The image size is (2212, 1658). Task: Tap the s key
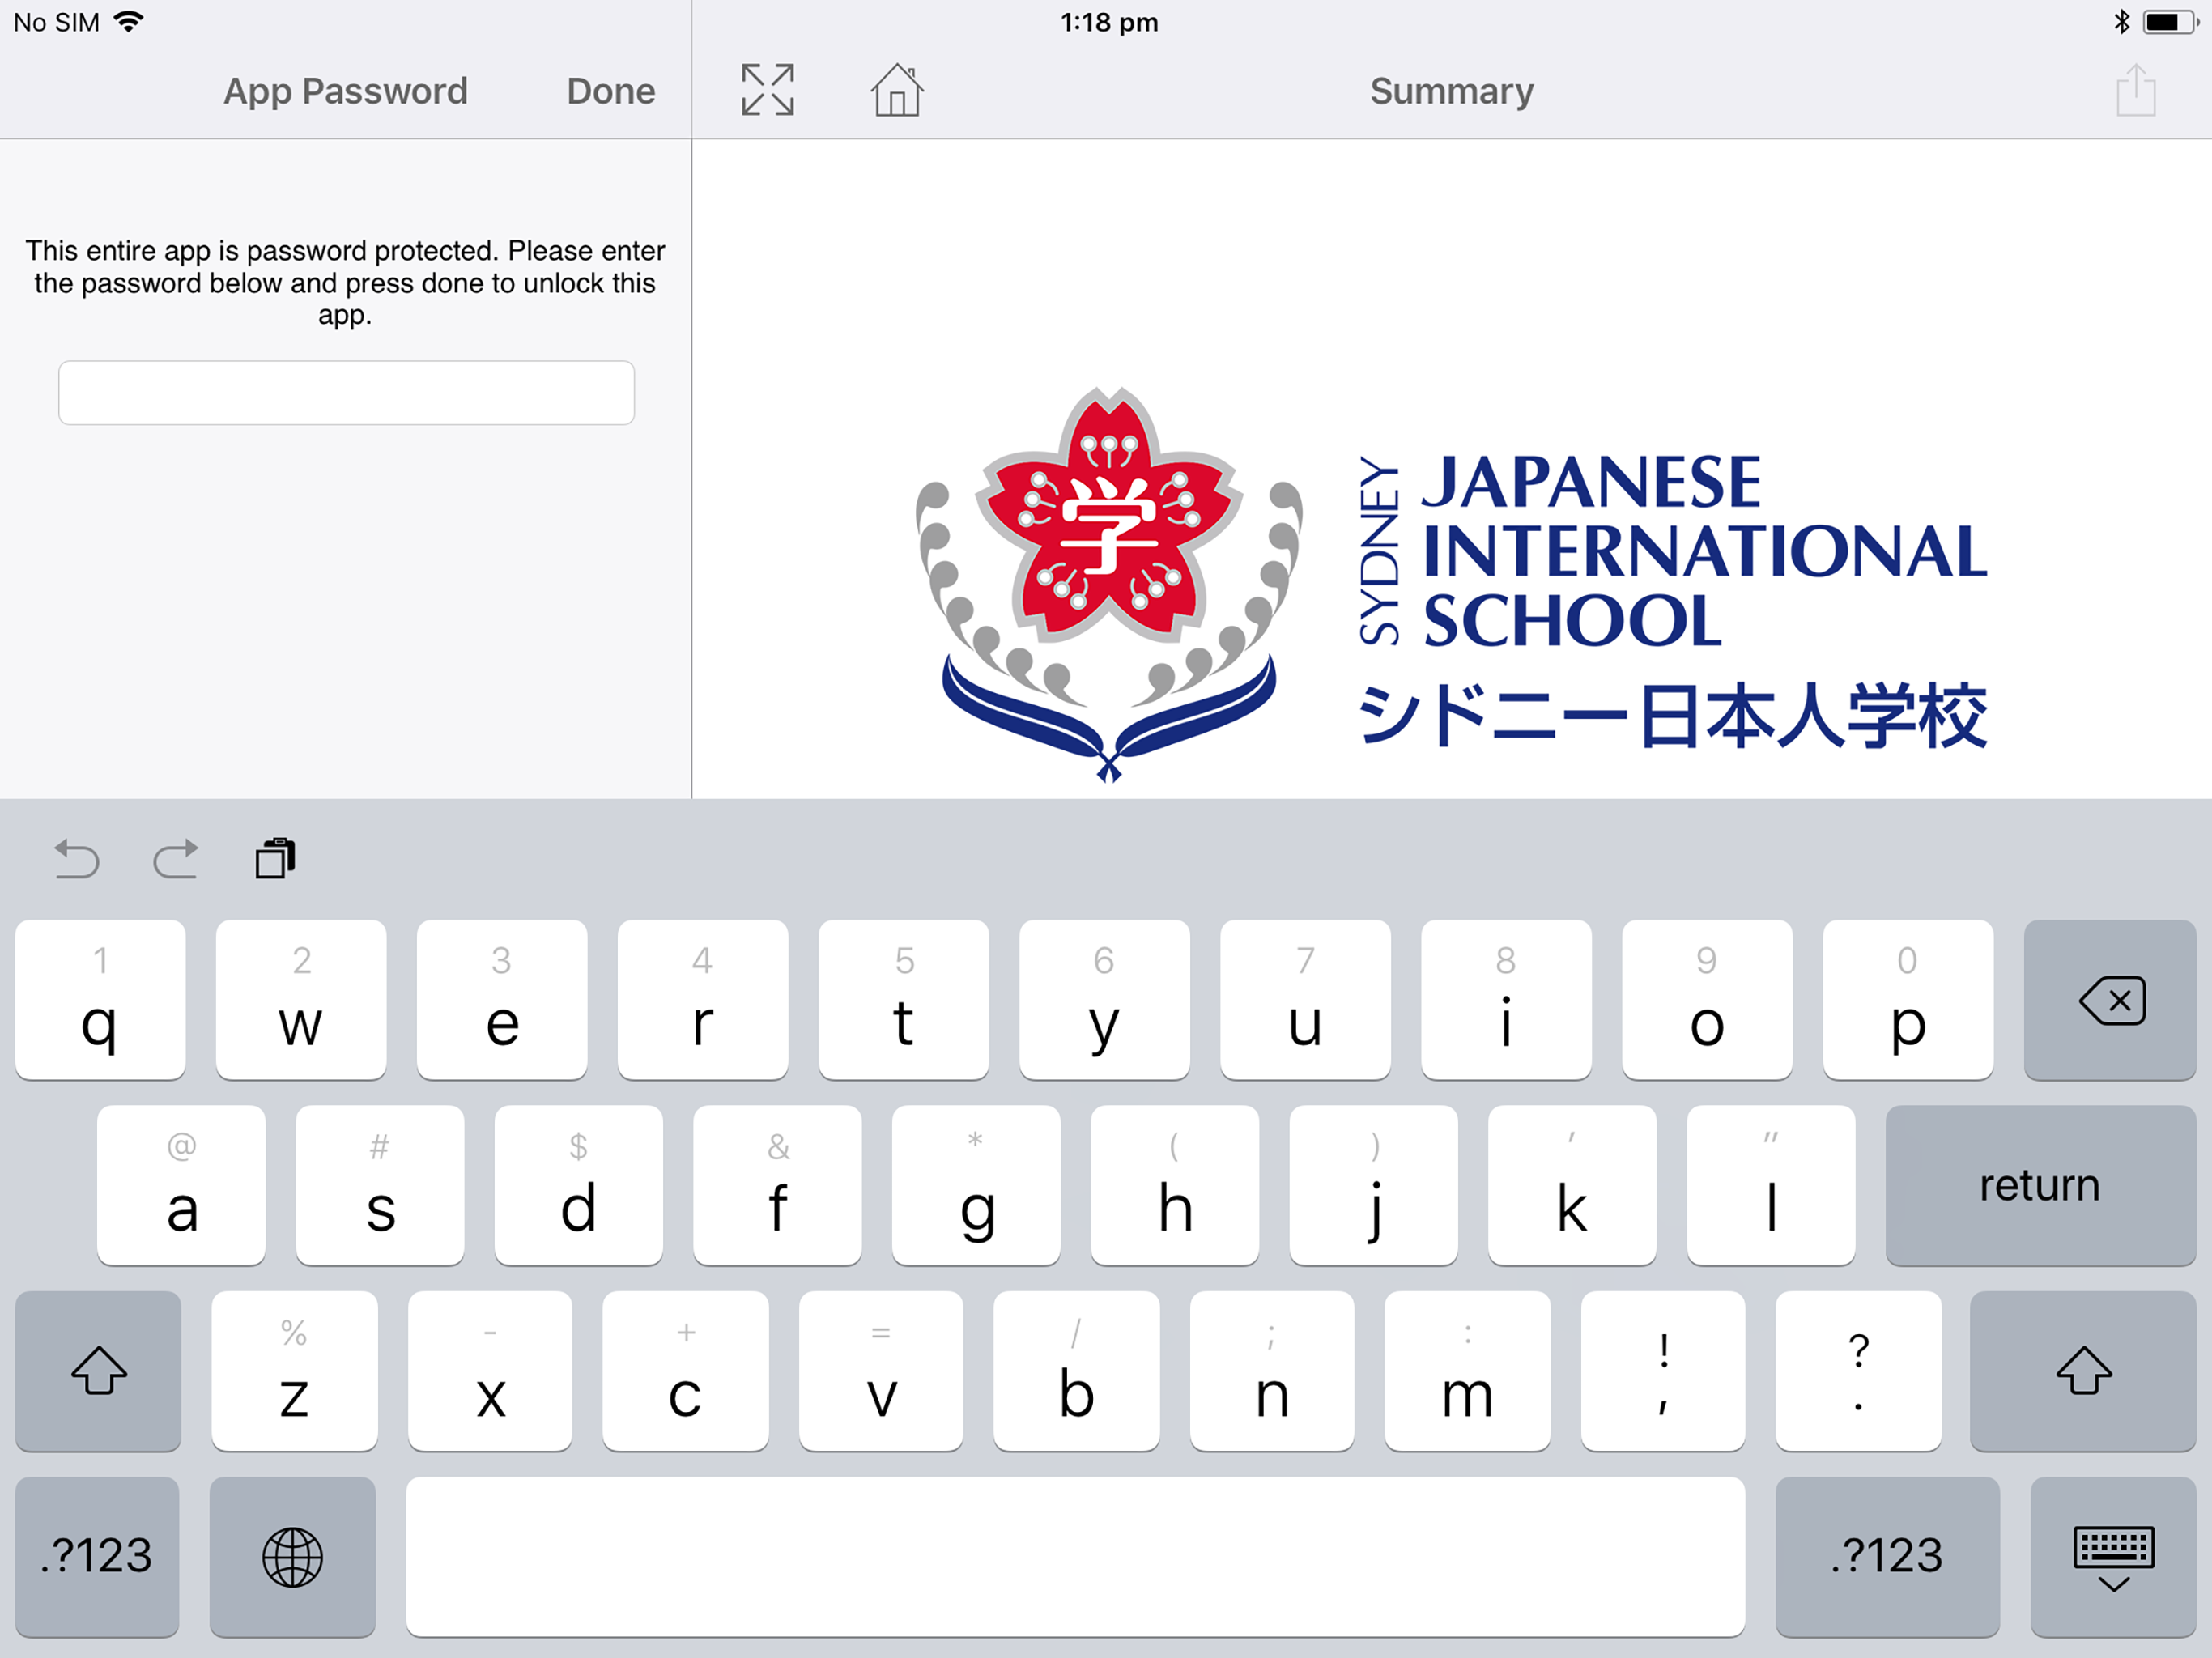(x=380, y=1185)
